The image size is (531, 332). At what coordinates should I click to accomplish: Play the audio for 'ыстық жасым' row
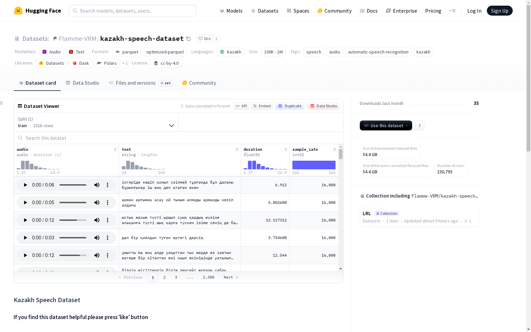25,220
